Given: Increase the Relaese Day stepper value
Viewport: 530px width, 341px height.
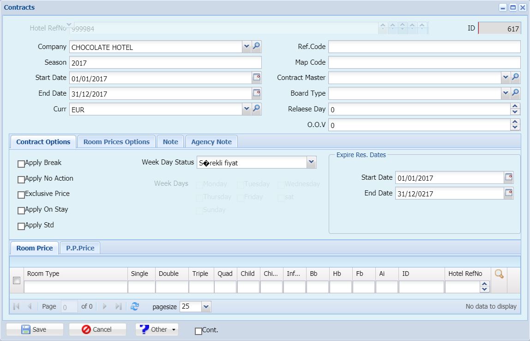Looking at the screenshot, I should pyautogui.click(x=515, y=106).
